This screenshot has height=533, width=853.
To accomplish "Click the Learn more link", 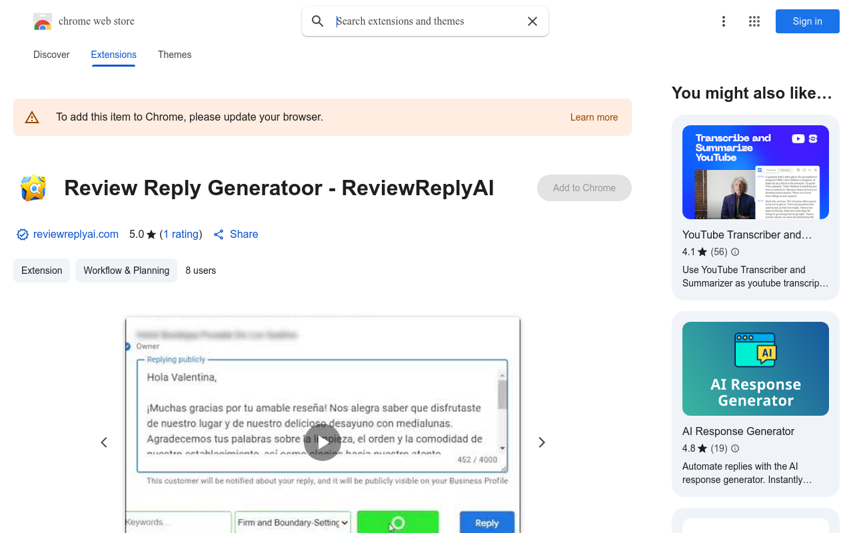I will click(x=594, y=117).
